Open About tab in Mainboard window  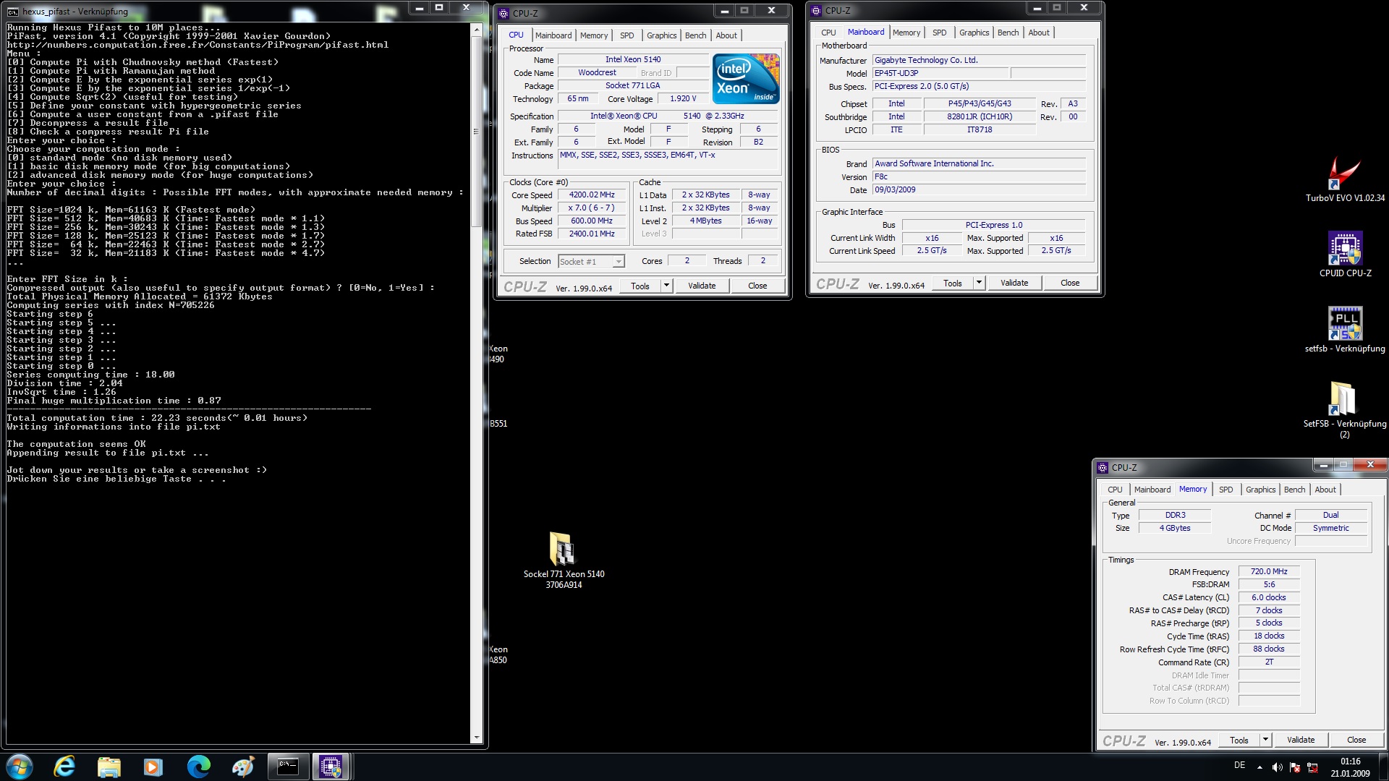tap(1039, 33)
